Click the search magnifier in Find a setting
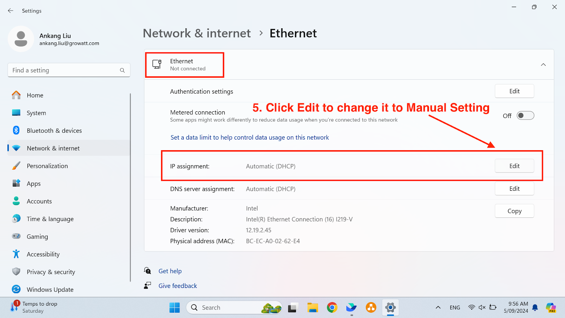Image resolution: width=565 pixels, height=318 pixels. (122, 70)
